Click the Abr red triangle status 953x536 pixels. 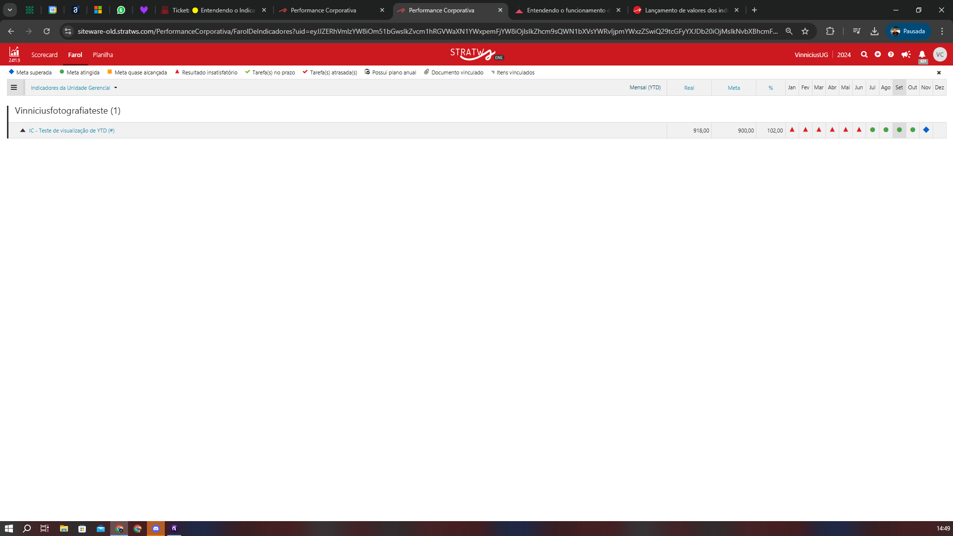(x=832, y=130)
